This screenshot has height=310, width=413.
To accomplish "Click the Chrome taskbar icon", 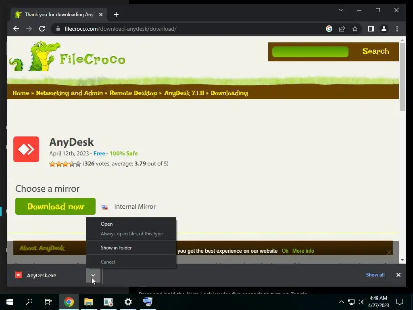I will [x=69, y=302].
